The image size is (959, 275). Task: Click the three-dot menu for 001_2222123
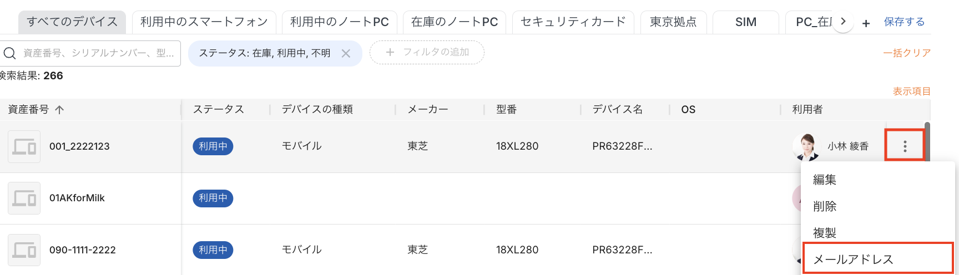[905, 146]
